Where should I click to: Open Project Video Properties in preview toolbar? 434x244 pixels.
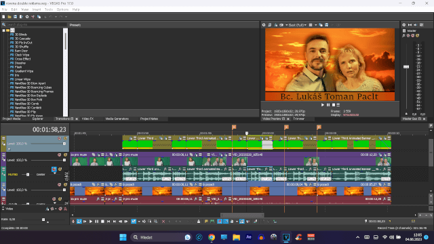[x=264, y=25]
